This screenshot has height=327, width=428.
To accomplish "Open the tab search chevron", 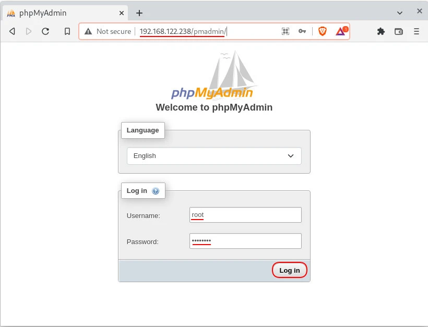I will click(x=400, y=13).
